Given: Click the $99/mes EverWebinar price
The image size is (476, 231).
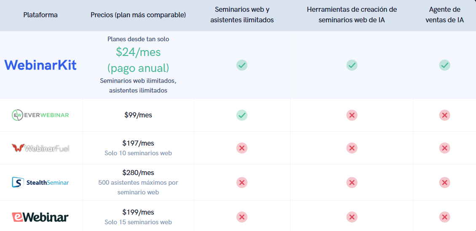Looking at the screenshot, I should coord(138,115).
